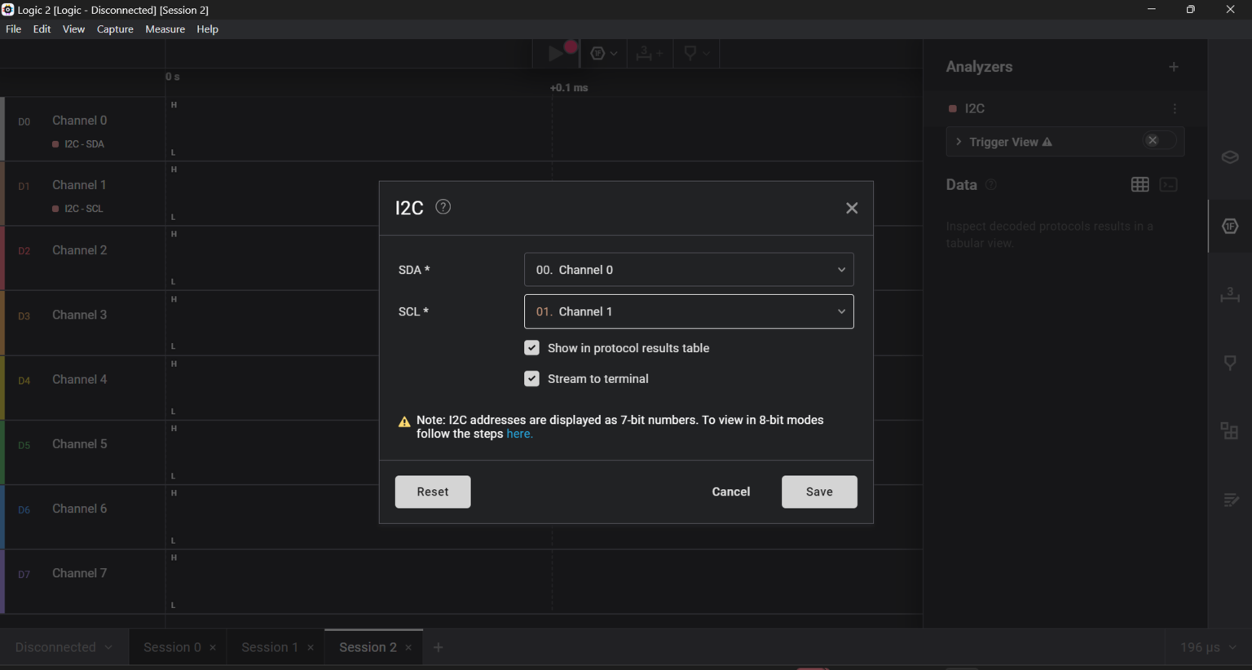Select the 'Channel 2' label
This screenshot has width=1252, height=670.
[x=80, y=250]
